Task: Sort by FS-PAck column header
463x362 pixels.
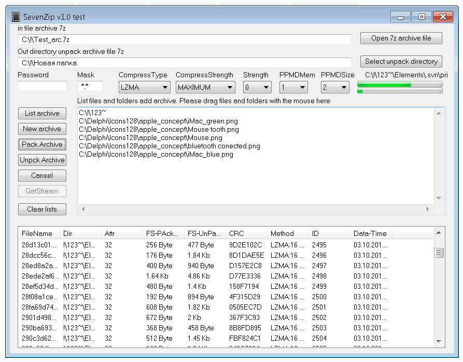Action: tap(164, 233)
